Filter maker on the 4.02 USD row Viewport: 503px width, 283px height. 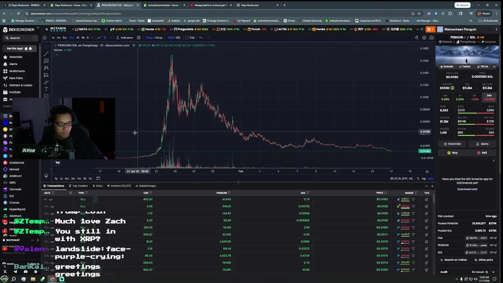coord(413,206)
